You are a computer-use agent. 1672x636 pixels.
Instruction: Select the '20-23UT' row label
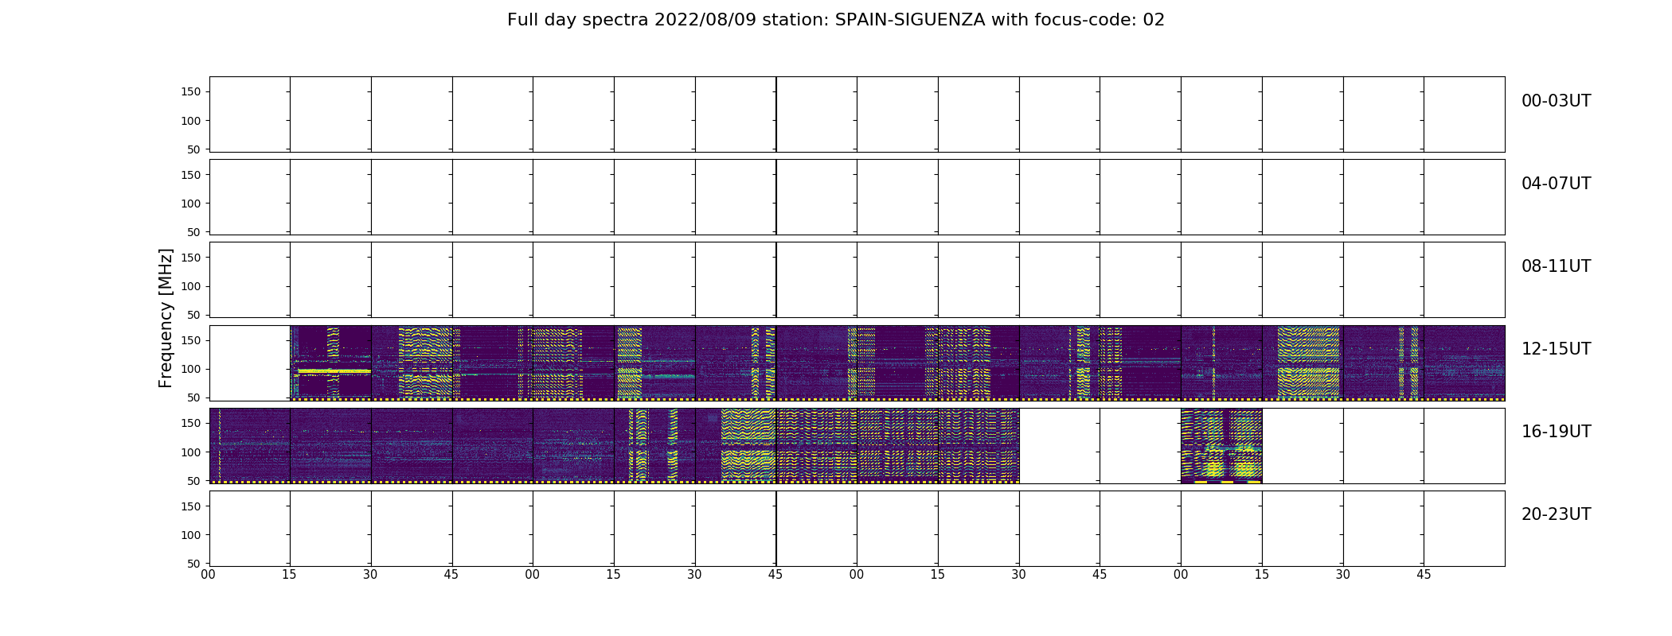pos(1556,514)
